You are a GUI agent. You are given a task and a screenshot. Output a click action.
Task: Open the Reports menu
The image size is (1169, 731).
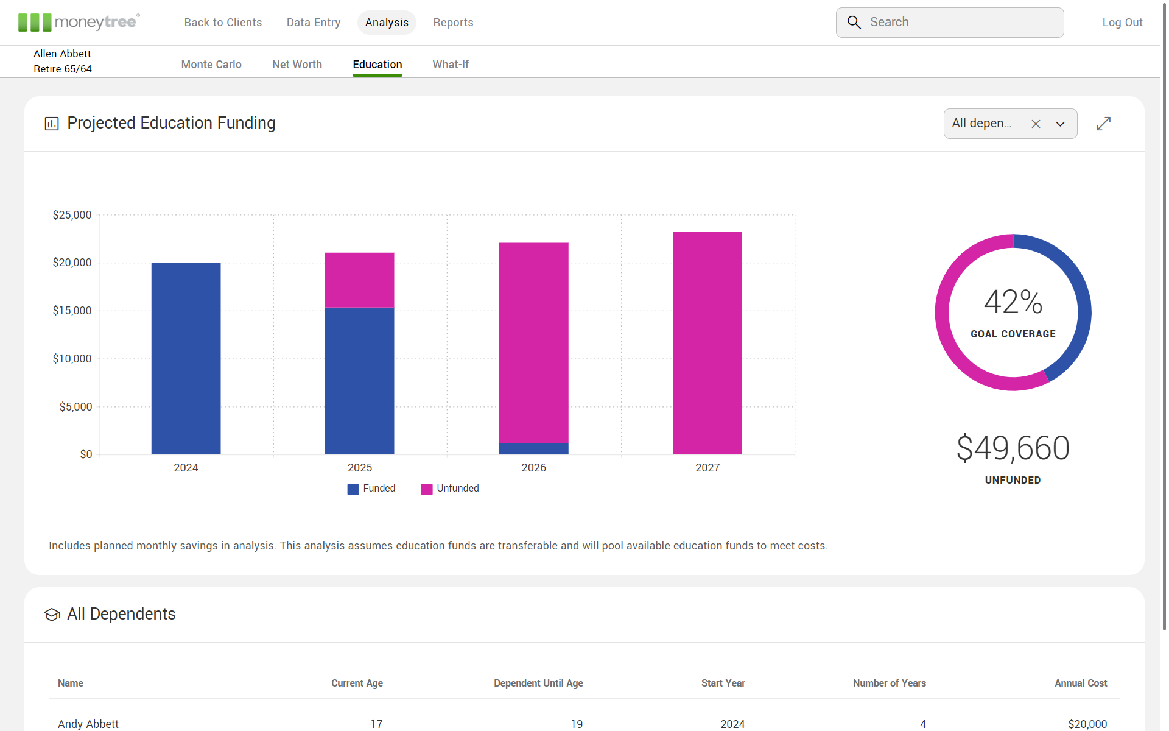(x=453, y=23)
